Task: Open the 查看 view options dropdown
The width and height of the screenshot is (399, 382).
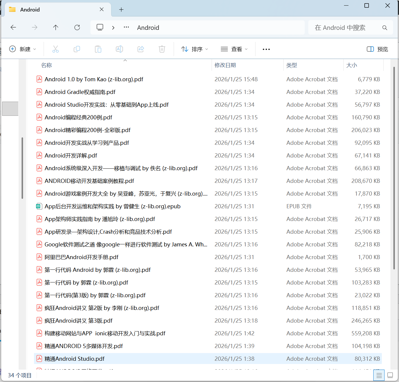Action: pyautogui.click(x=234, y=49)
